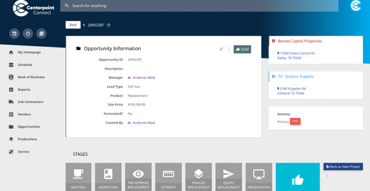Select the Meeting stage tile
Image resolution: width=370 pixels, height=191 pixels.
[79, 177]
